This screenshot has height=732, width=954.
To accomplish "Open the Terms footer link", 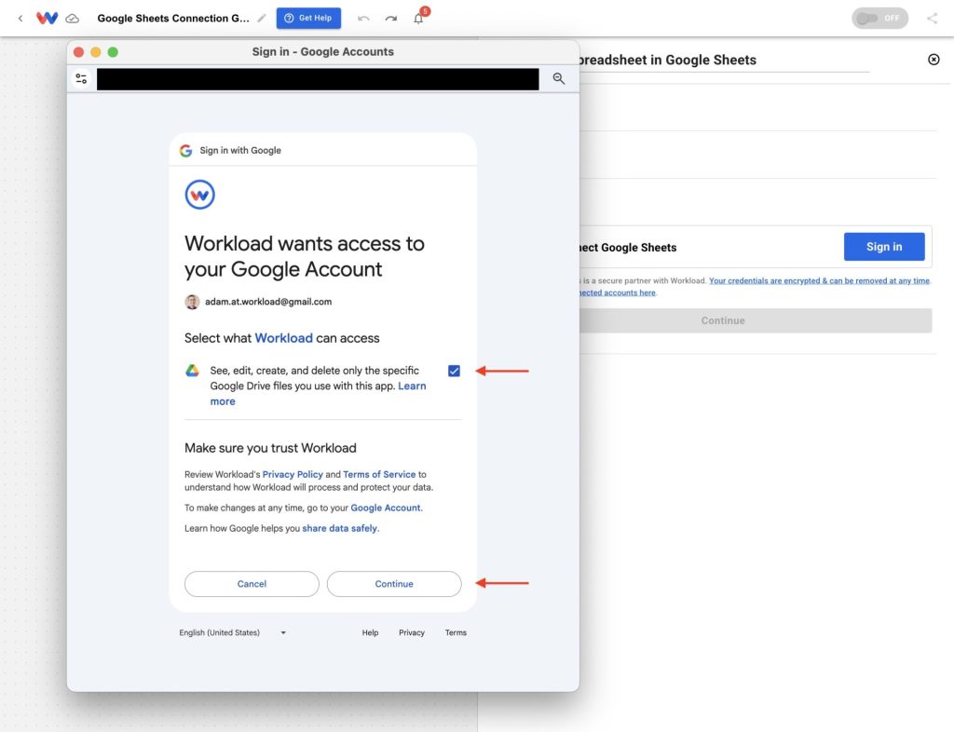I will click(x=456, y=632).
